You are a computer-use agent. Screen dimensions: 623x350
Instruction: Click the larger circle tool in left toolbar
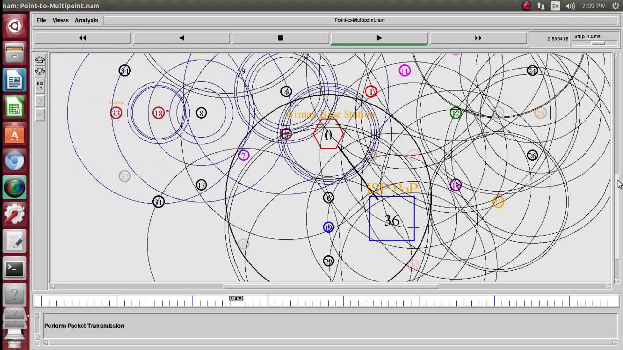coord(40,102)
